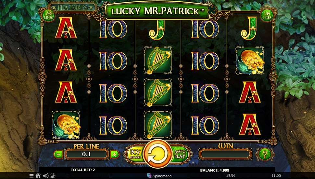Image resolution: width=315 pixels, height=179 pixels.
Task: Click the pot of gold symbol on reel one
Action: click(66, 125)
